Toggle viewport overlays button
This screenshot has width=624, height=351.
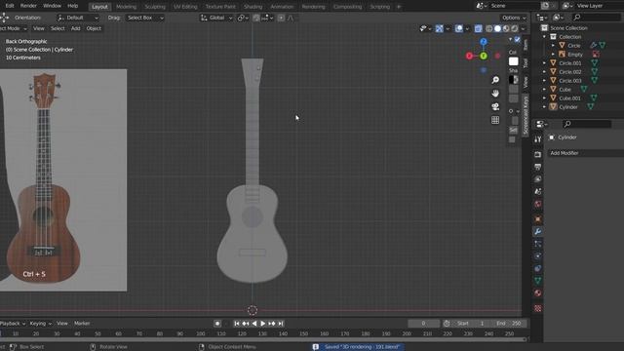pos(459,28)
